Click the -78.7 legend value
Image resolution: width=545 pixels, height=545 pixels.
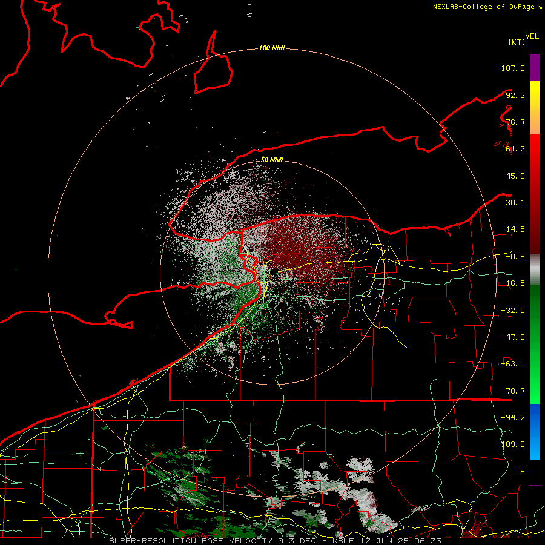(x=513, y=391)
